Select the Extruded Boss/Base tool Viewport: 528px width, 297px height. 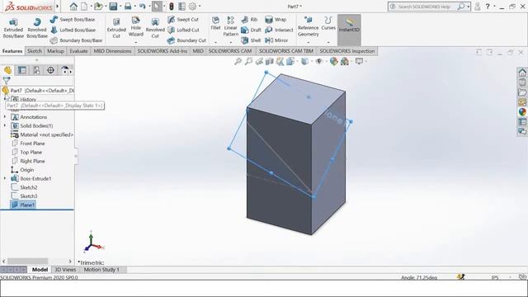click(x=13, y=28)
